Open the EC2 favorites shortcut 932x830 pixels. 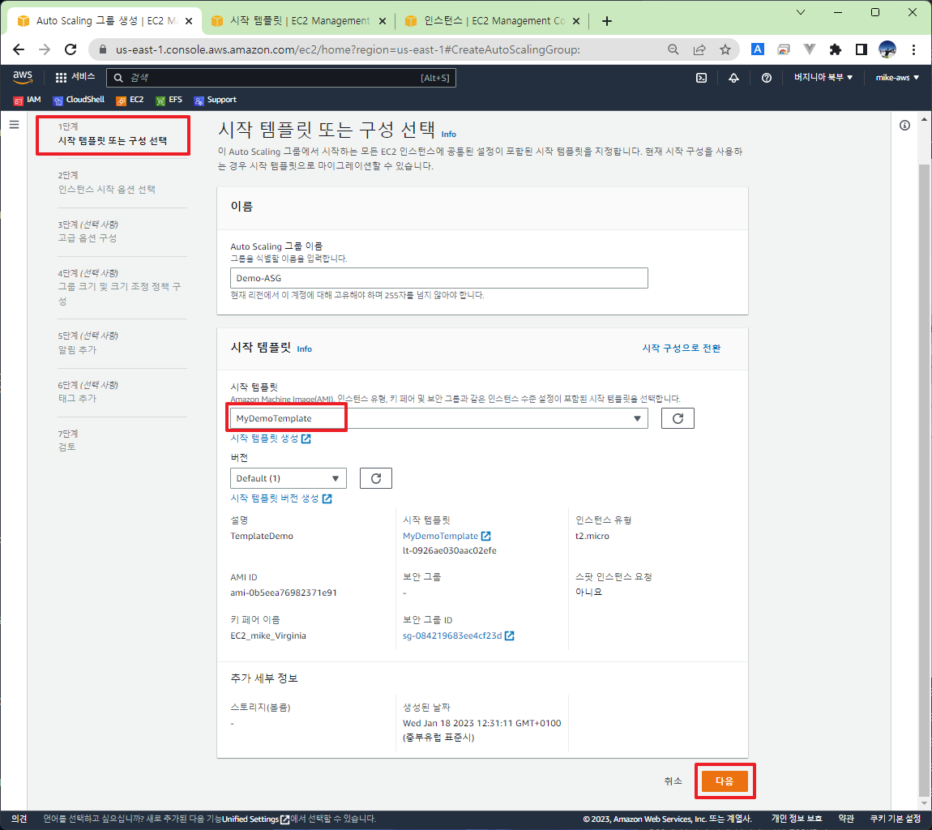(130, 100)
